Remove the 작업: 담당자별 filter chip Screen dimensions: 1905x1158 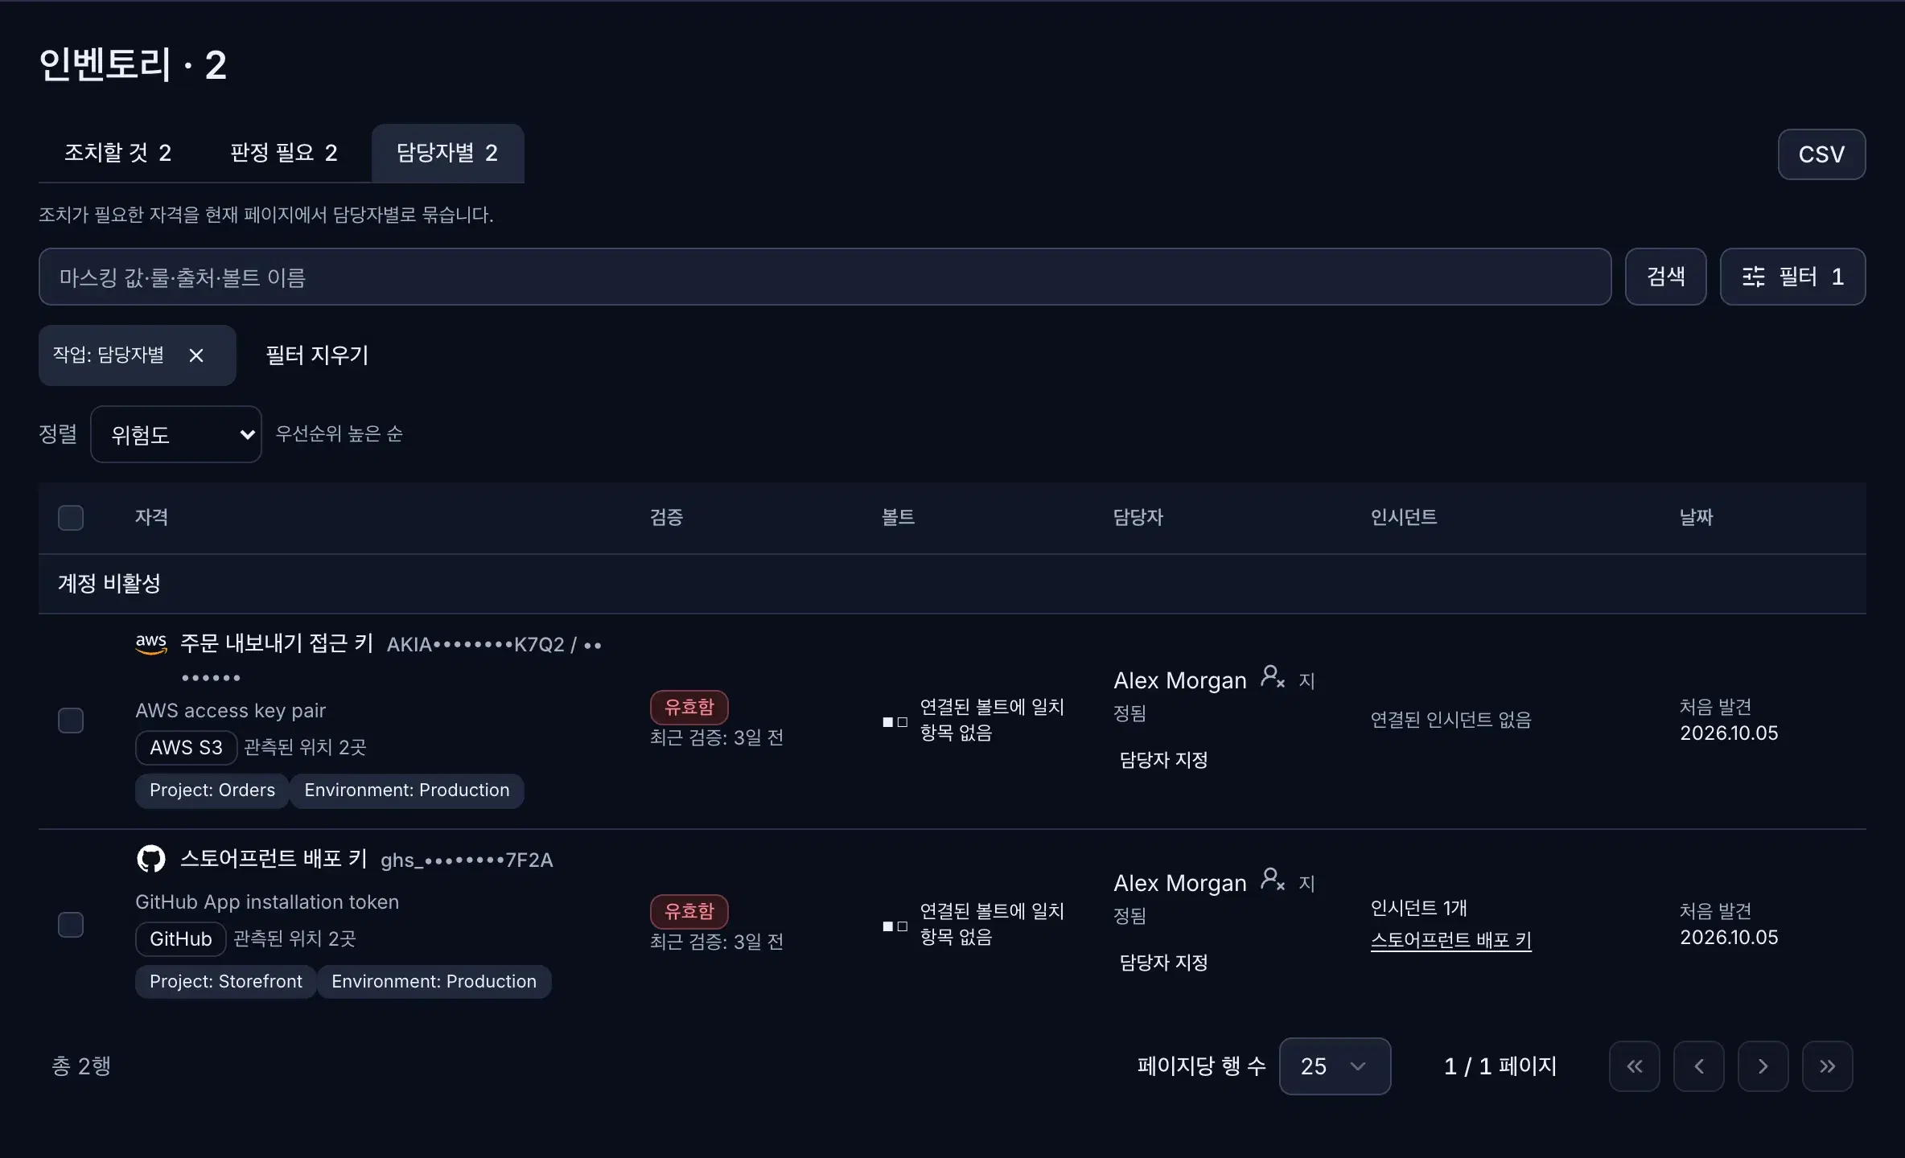[x=196, y=355]
